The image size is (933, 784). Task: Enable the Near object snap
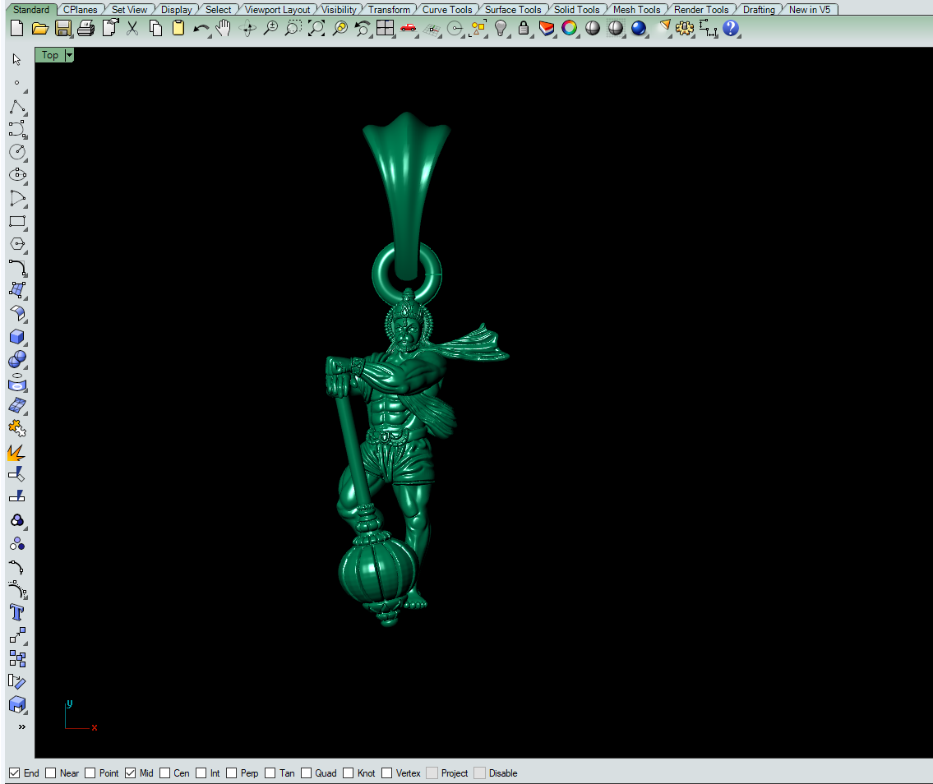click(x=51, y=773)
